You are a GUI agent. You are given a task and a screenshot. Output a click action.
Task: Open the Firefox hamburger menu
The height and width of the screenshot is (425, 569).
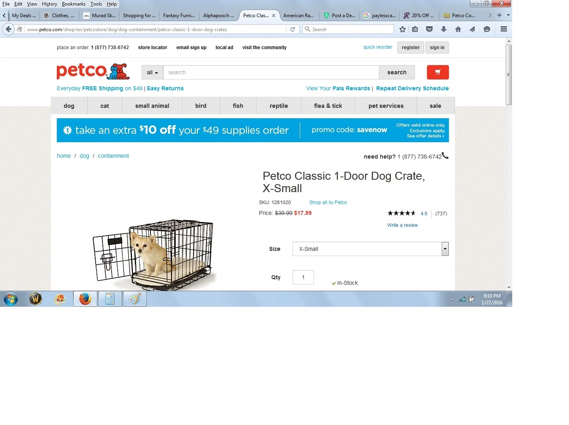[504, 29]
